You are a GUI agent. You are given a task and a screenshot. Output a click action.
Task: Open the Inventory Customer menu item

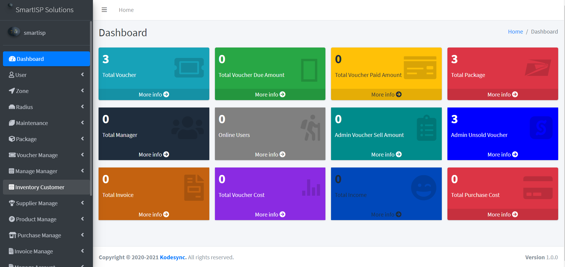point(46,187)
